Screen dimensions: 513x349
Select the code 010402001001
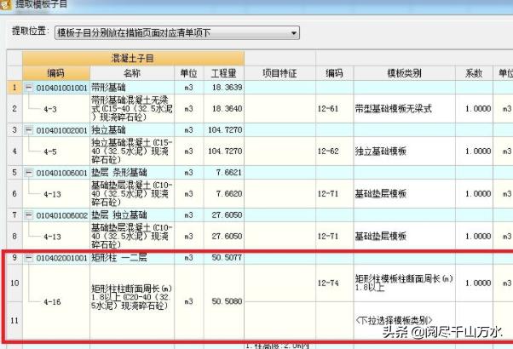tap(62, 258)
